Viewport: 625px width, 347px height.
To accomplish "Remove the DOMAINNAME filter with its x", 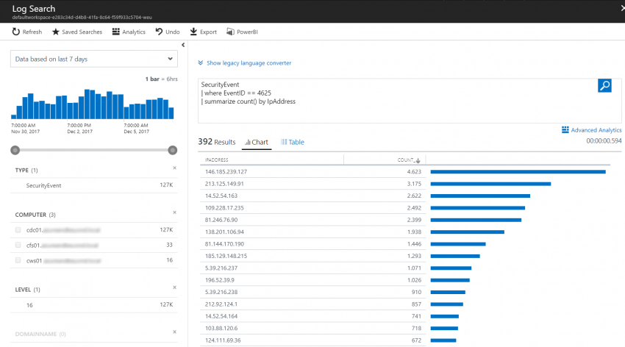I will coord(174,332).
